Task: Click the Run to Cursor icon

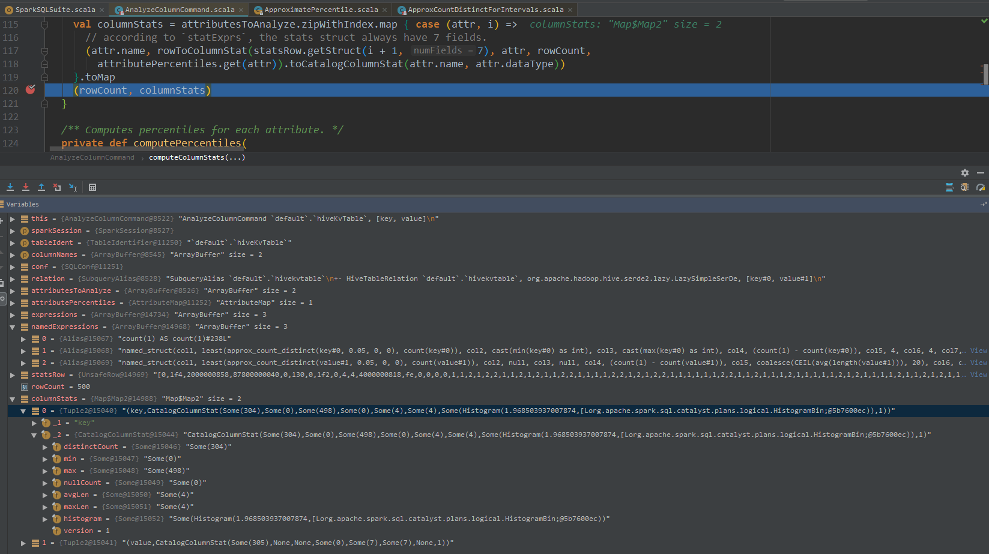Action: 73,187
